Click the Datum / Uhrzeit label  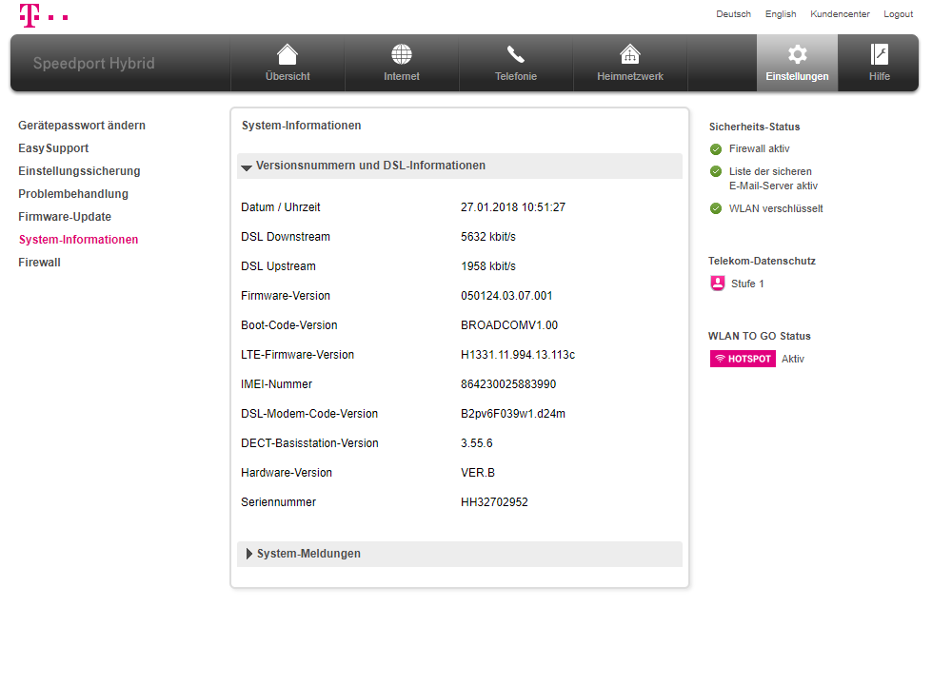pyautogui.click(x=281, y=207)
